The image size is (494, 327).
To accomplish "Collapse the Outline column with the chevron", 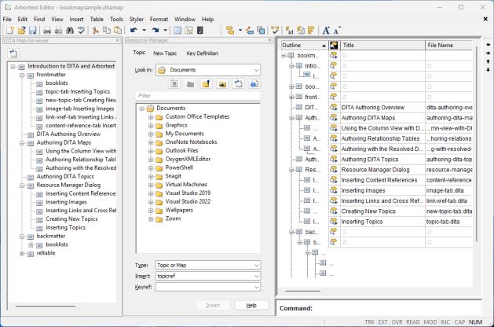I will (324, 46).
